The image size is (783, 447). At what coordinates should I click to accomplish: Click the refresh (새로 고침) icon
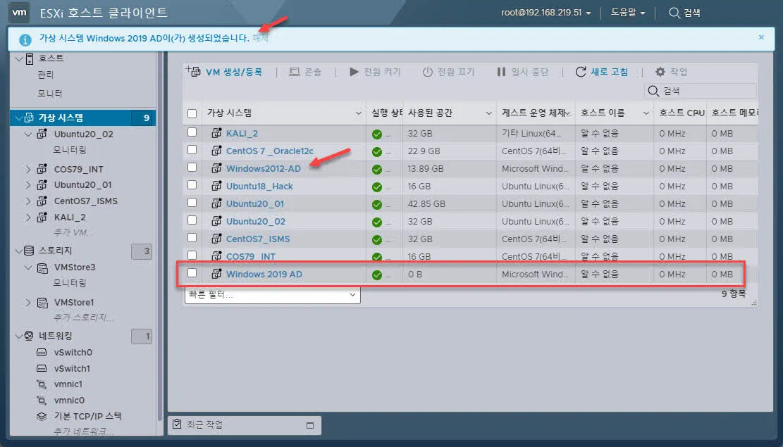click(x=581, y=72)
